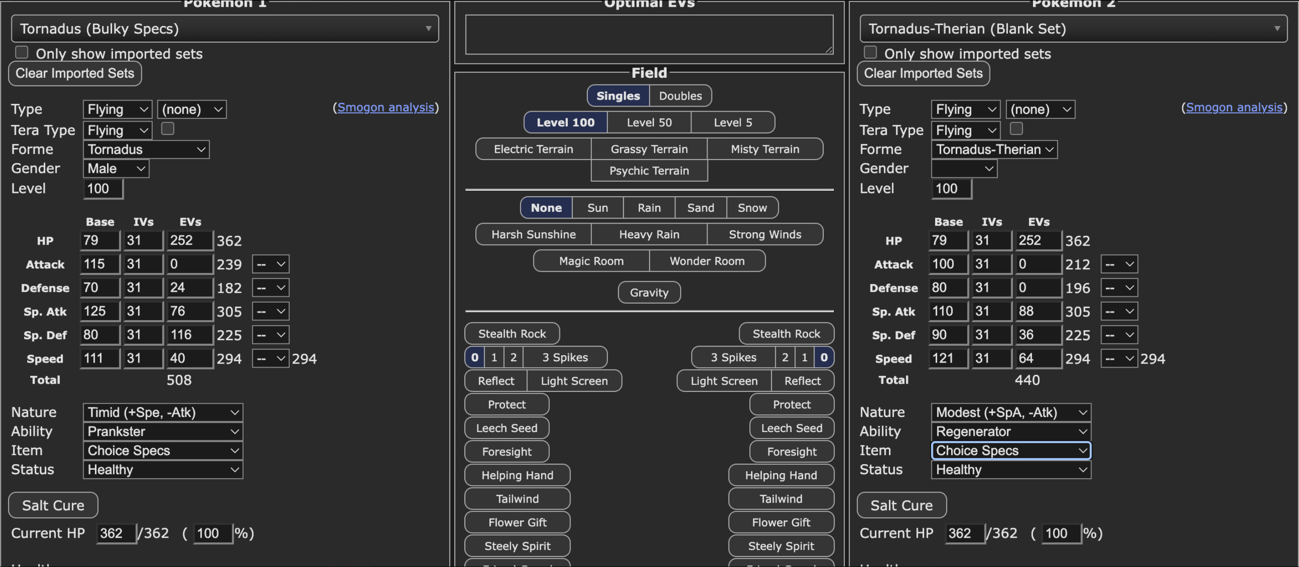Image resolution: width=1299 pixels, height=567 pixels.
Task: Open Pokemon 2 Forme dropdown Tornadus-Therian
Action: point(995,150)
